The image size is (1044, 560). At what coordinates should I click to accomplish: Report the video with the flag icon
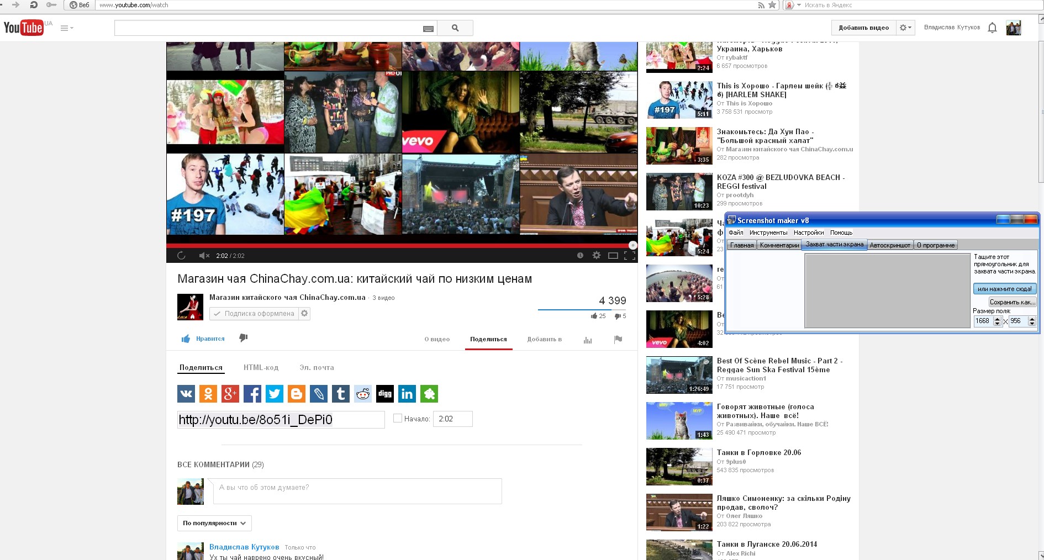[618, 339]
